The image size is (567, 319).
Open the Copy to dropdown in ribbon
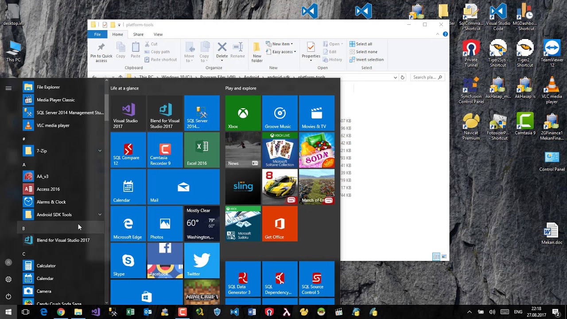tap(204, 52)
